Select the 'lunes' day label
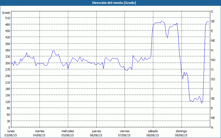The width and height of the screenshot is (221, 138). (x=11, y=131)
